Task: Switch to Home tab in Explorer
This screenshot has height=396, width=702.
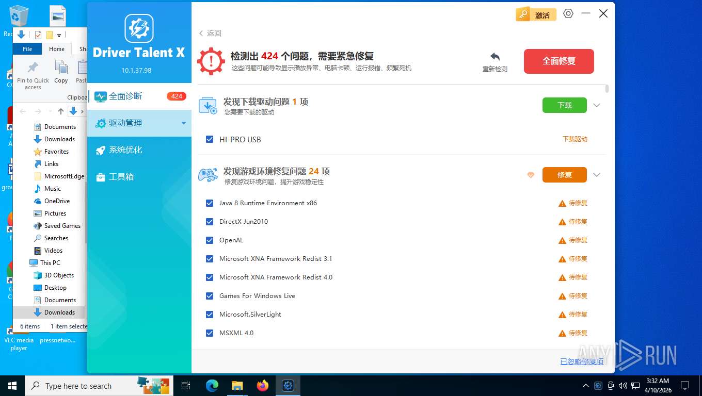Action: tap(57, 49)
